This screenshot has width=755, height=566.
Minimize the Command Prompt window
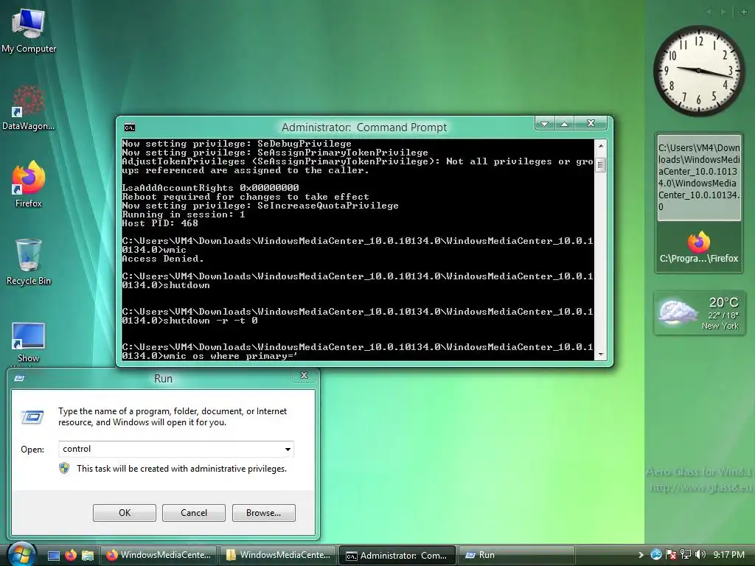coord(545,124)
